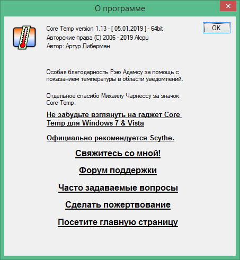Select the Core Temp version 1.13 text
This screenshot has height=260, width=240.
coord(104,29)
